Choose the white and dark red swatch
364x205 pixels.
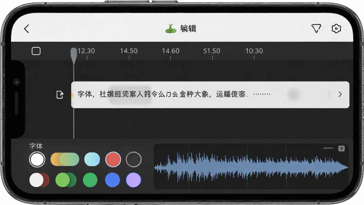39,180
